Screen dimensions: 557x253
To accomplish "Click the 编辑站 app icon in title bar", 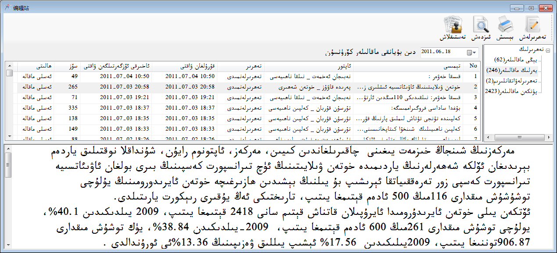I will click(x=7, y=8).
